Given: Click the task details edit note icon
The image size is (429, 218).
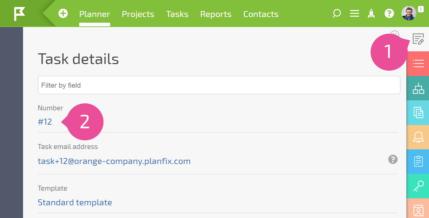Looking at the screenshot, I should point(418,39).
